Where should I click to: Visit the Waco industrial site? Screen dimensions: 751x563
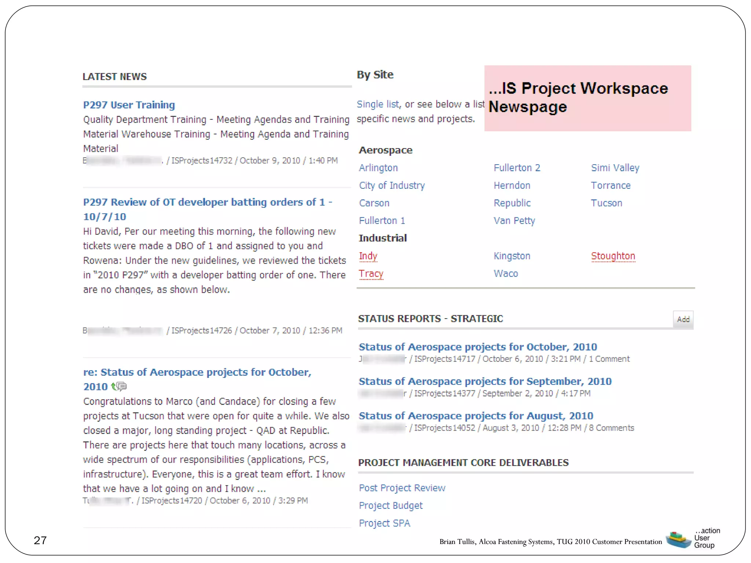[x=506, y=273]
